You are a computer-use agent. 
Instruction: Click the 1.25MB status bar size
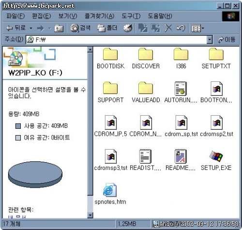click(127, 224)
